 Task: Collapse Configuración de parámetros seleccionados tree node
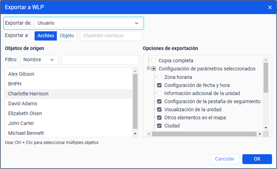point(149,69)
